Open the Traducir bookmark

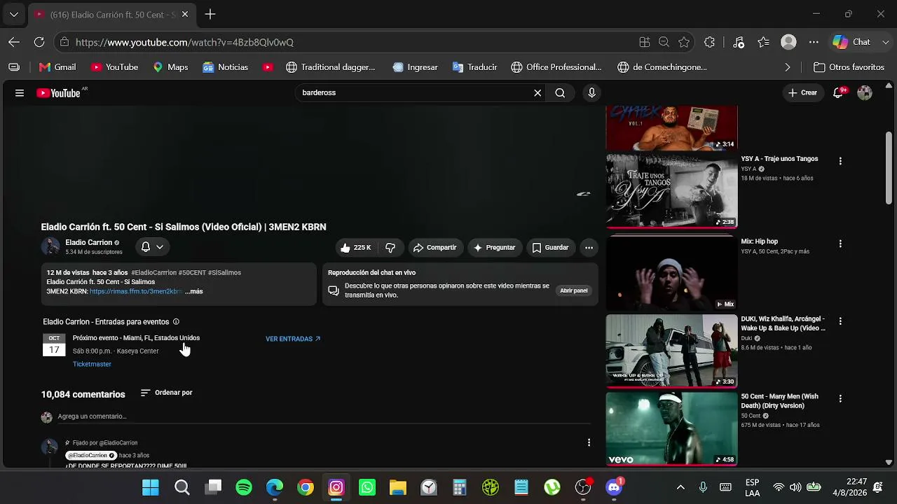(x=474, y=67)
